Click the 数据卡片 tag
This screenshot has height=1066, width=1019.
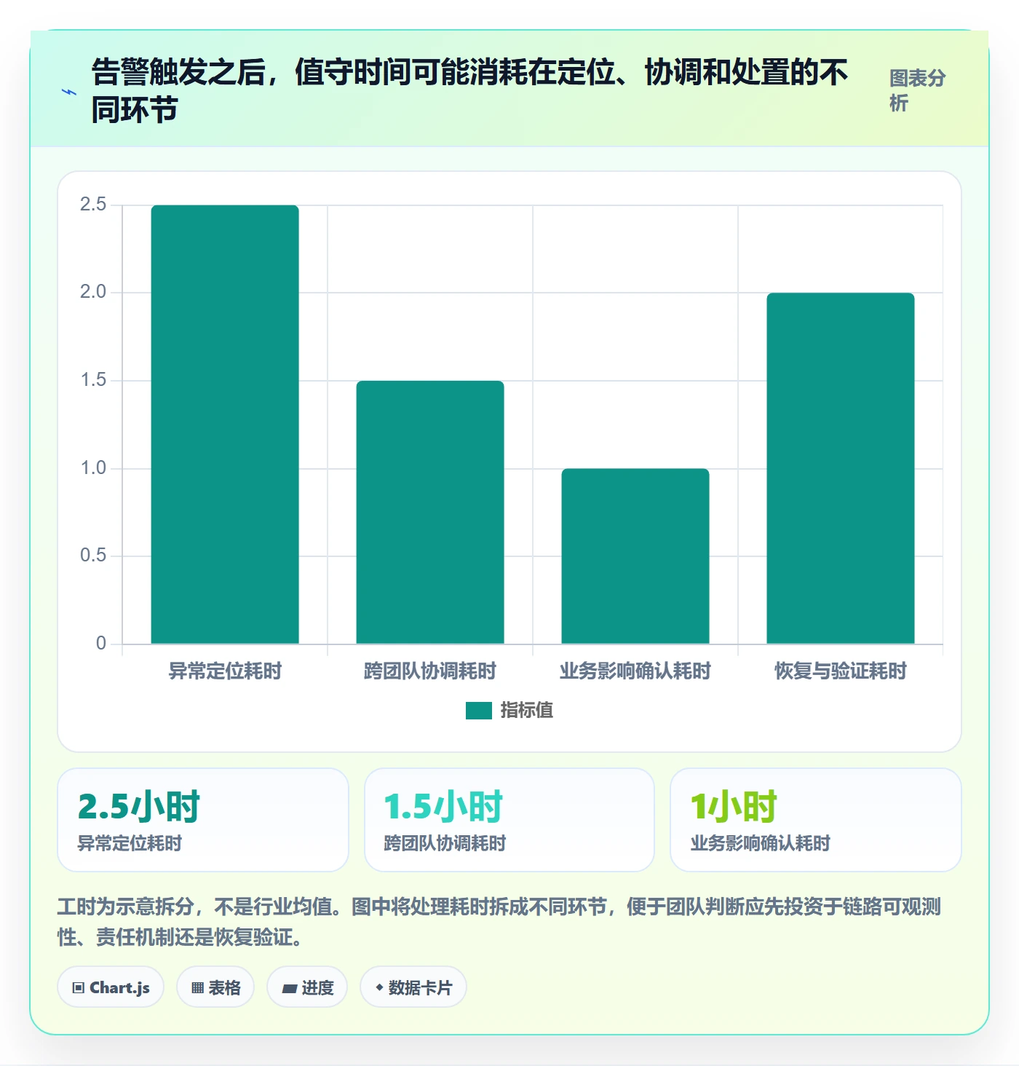[413, 987]
